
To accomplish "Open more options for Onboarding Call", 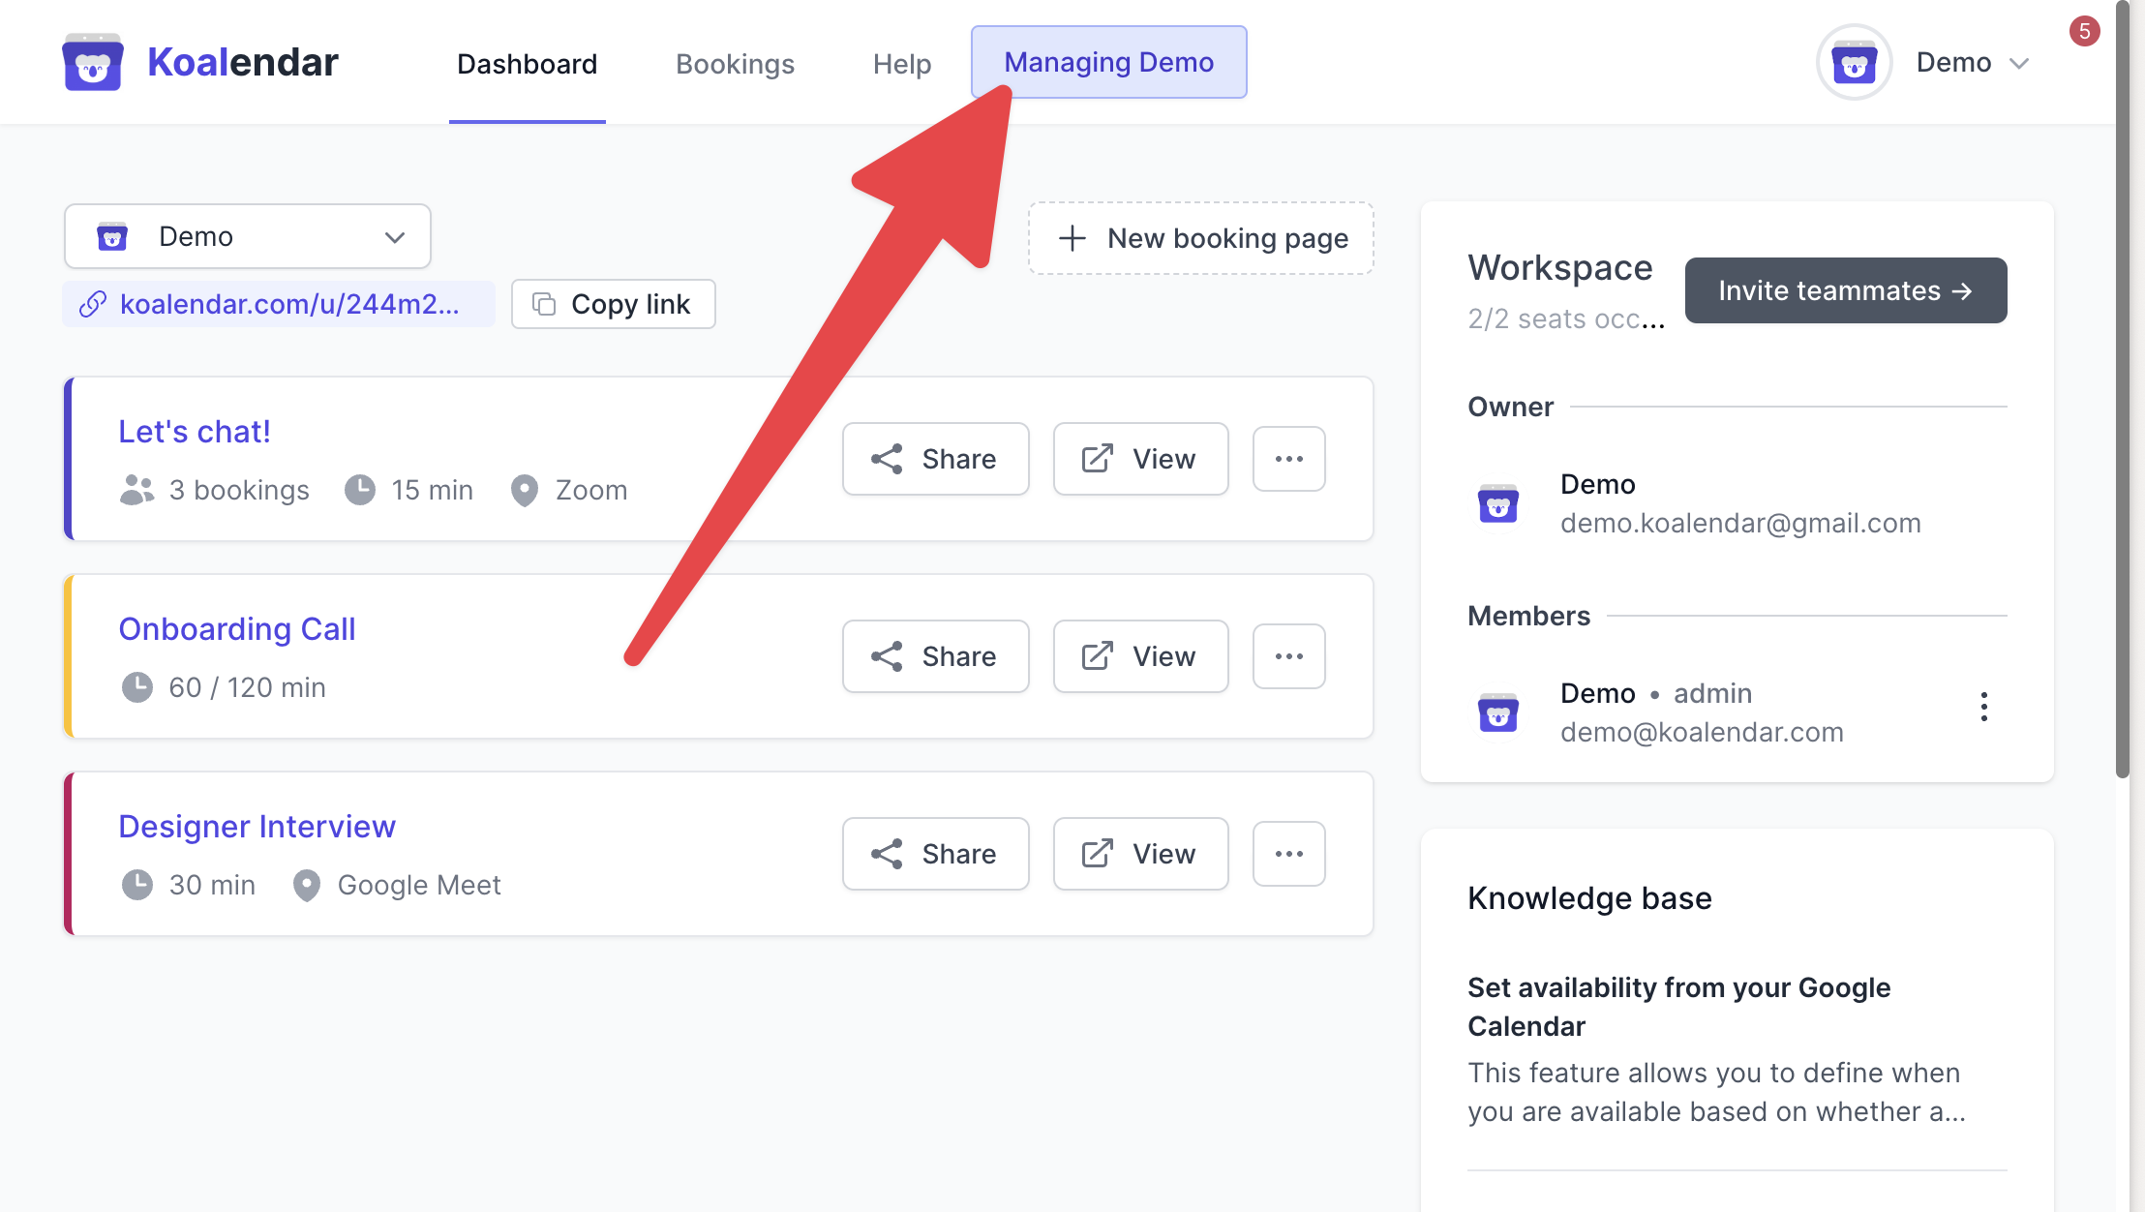I will pos(1289,656).
